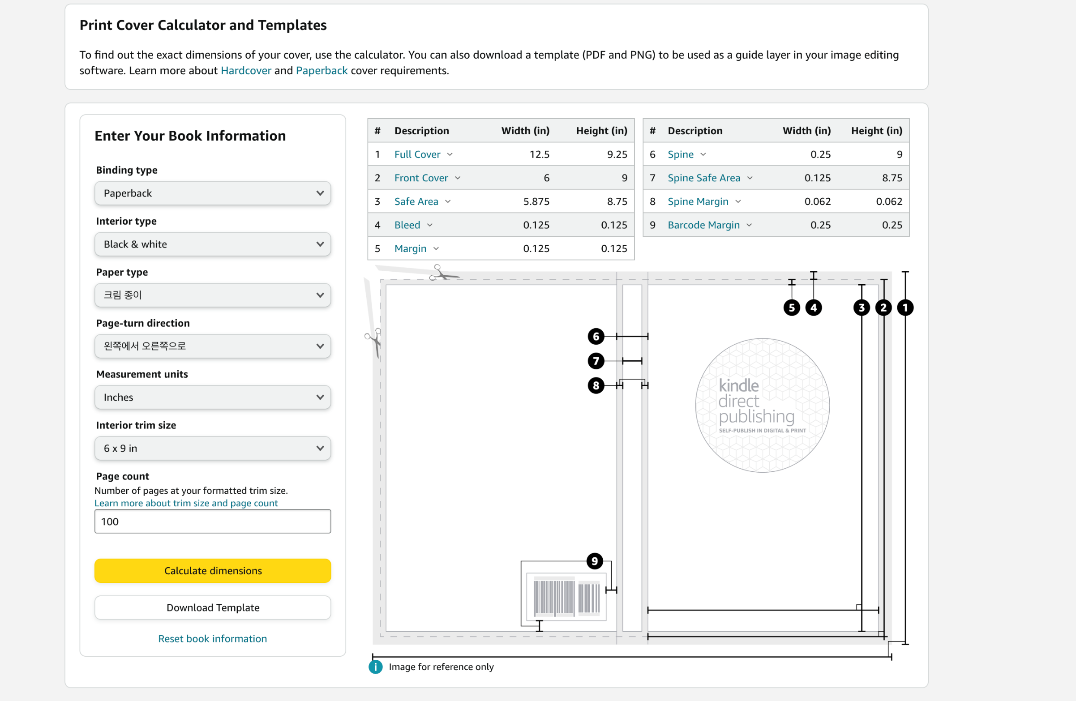Click the info icon beside reference note
This screenshot has height=701, width=1076.
coord(375,667)
